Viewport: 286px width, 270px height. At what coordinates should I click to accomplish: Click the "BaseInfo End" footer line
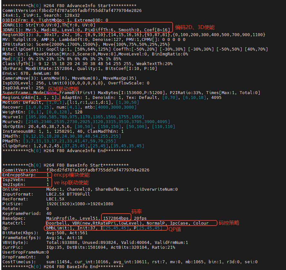[x=63, y=267]
